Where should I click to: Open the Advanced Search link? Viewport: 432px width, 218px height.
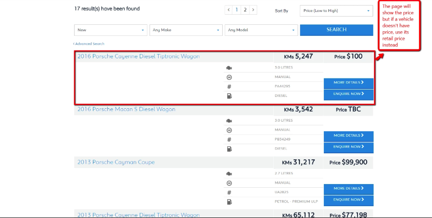[89, 44]
